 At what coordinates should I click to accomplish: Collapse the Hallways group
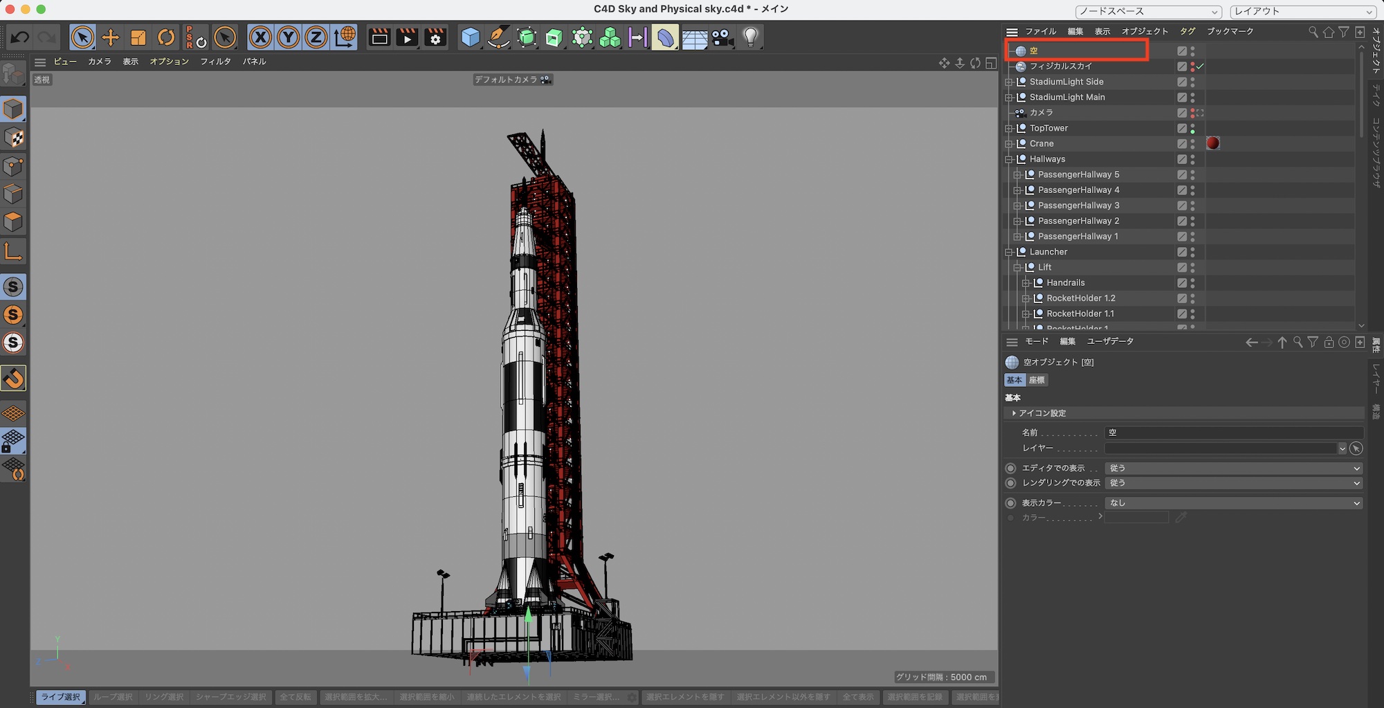[x=1009, y=159]
